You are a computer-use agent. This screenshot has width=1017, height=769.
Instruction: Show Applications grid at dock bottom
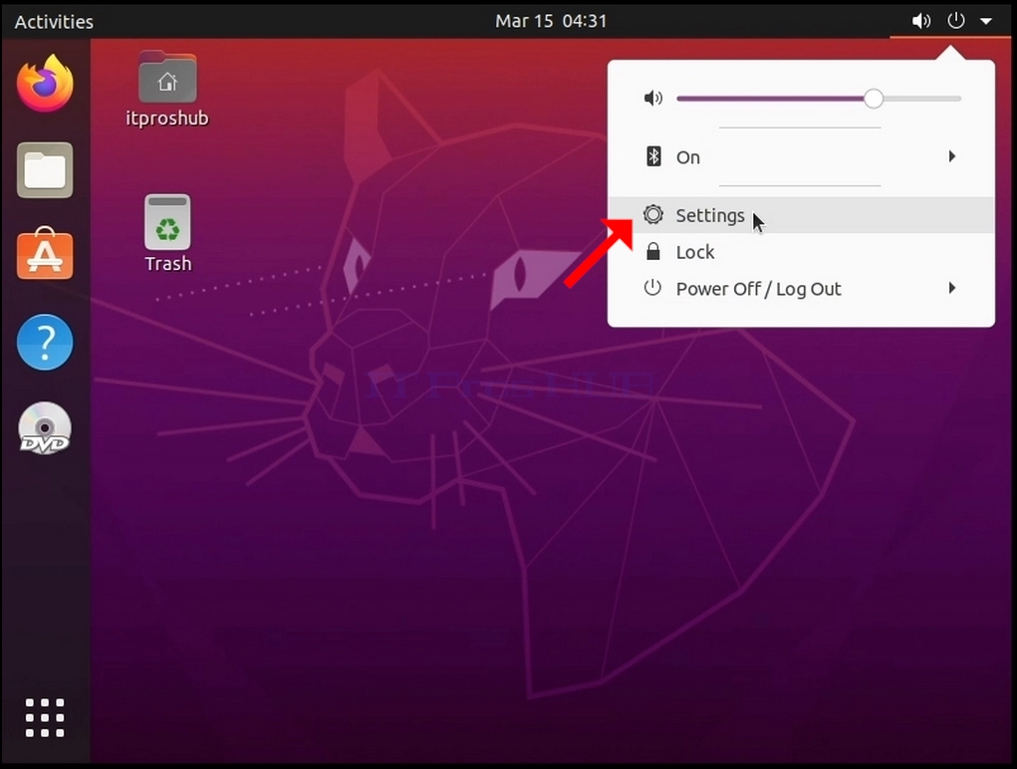tap(45, 718)
